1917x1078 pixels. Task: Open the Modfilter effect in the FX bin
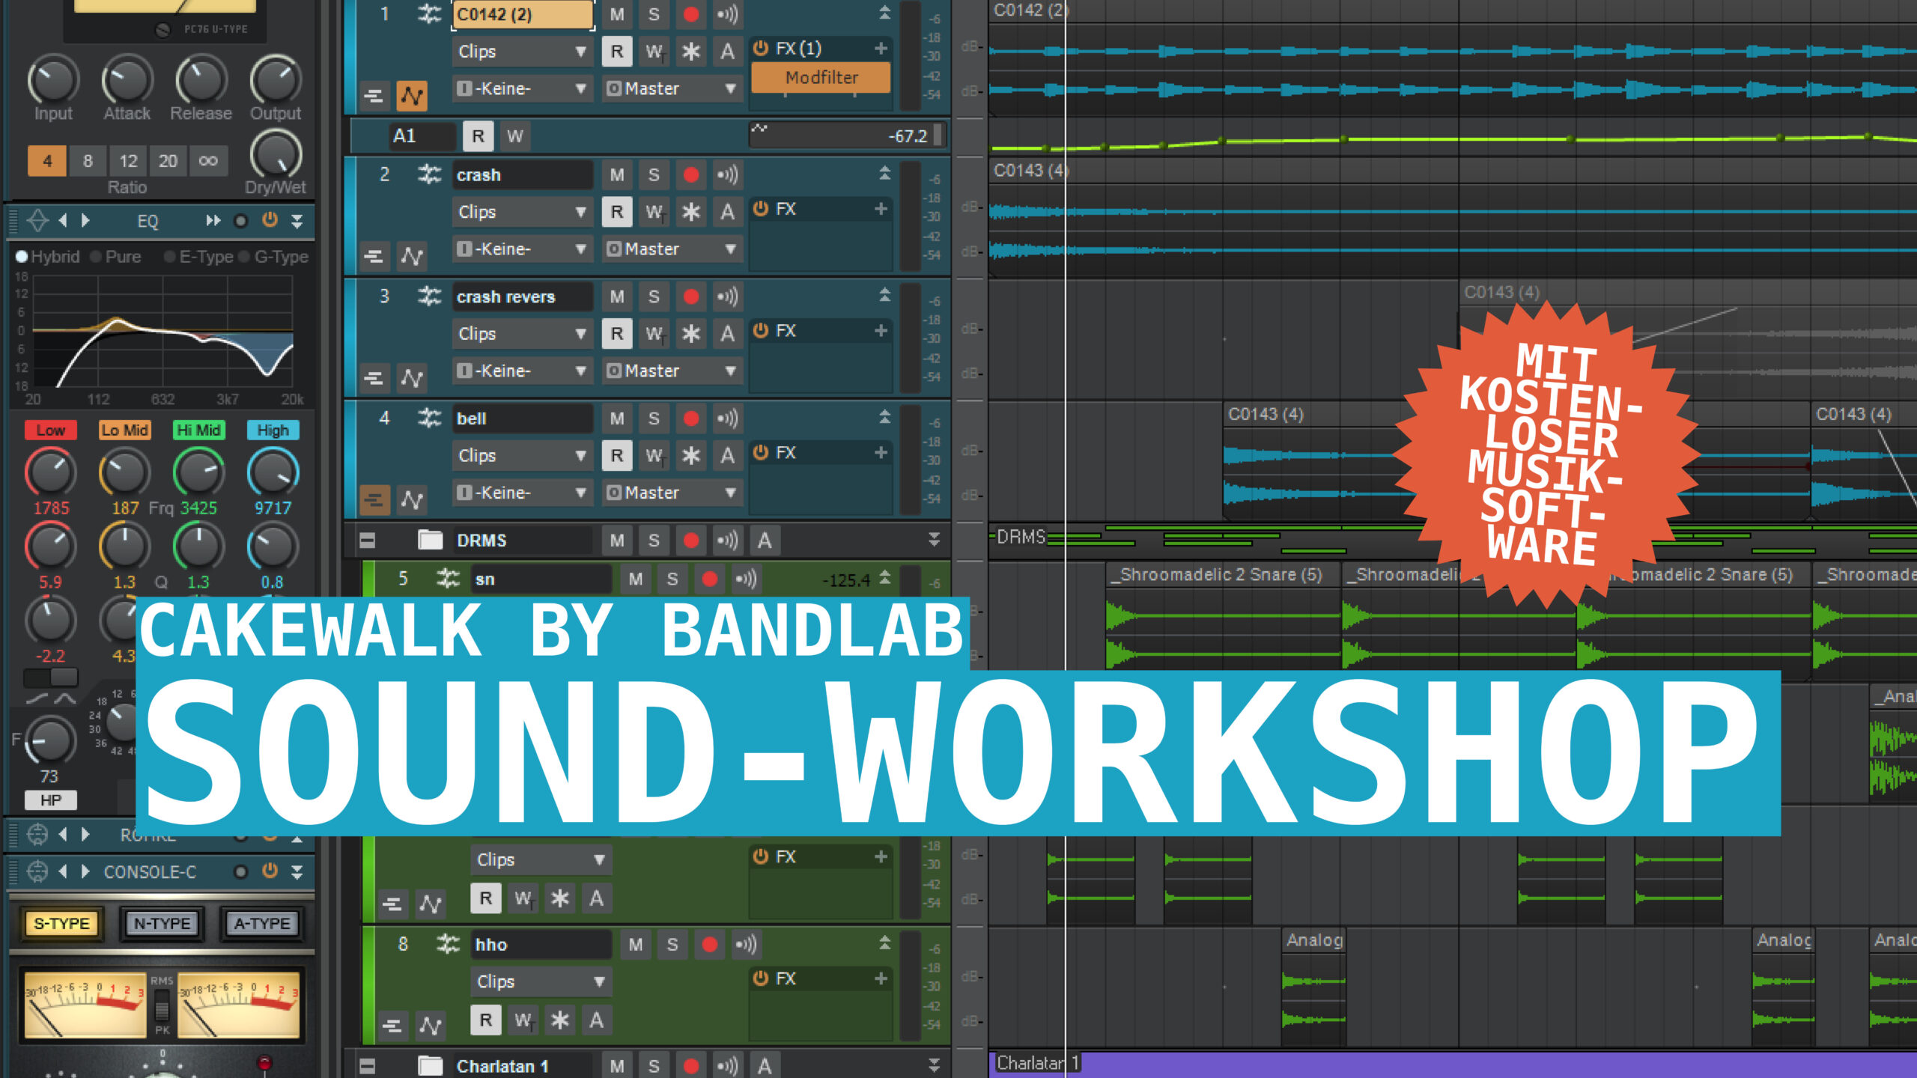821,77
